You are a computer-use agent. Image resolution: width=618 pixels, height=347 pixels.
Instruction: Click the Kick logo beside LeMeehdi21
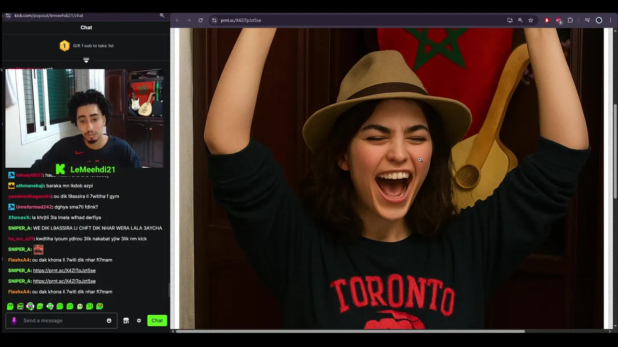click(60, 169)
